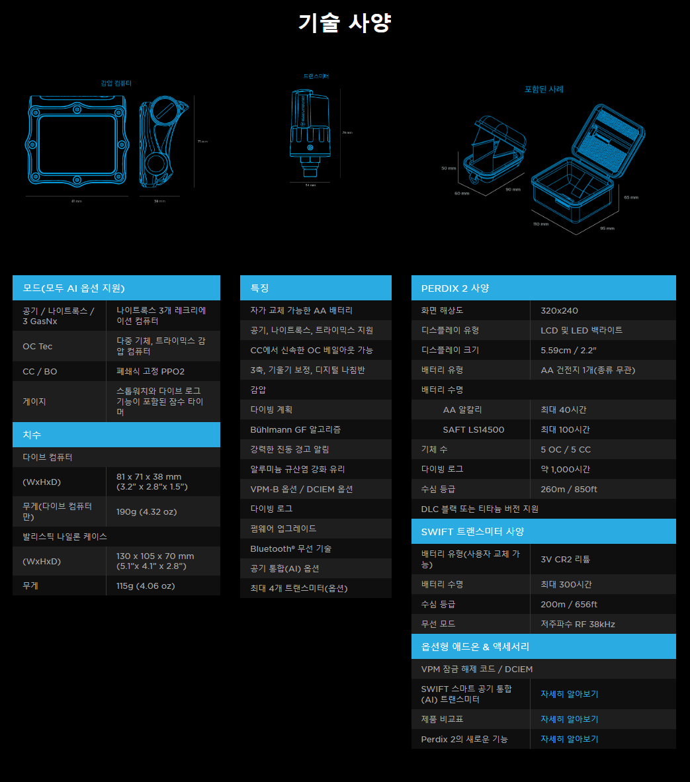Click the '포함된 사례' diagram label
This screenshot has height=782, width=690.
tap(544, 89)
